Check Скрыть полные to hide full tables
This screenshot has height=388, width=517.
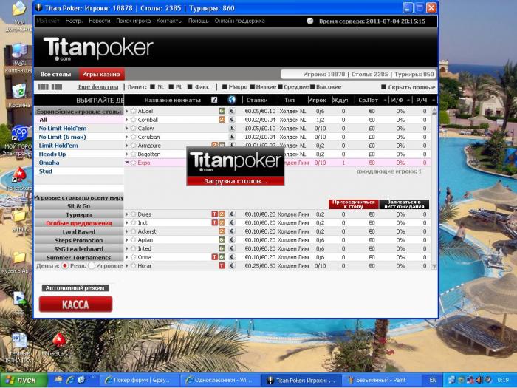[x=384, y=87]
